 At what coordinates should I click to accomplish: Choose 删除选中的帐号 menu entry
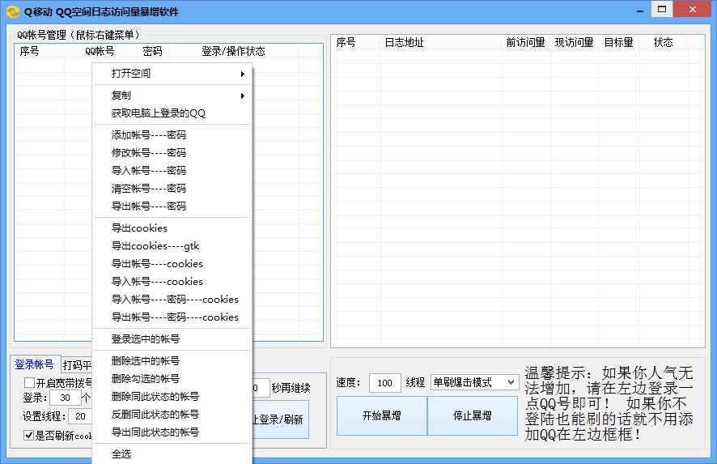click(172, 361)
